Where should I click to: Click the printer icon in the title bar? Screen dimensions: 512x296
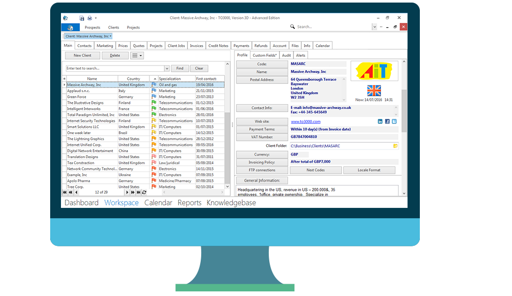tap(90, 18)
